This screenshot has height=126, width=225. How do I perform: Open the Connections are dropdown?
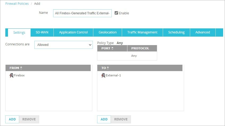(63, 45)
